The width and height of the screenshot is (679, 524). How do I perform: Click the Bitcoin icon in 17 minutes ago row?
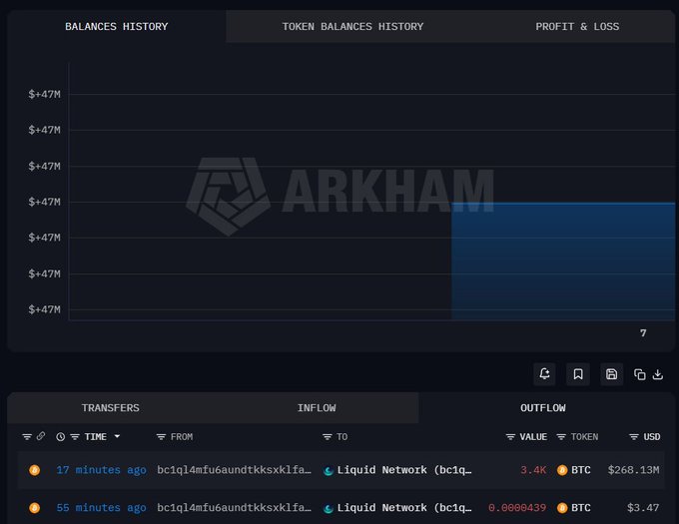tap(35, 470)
